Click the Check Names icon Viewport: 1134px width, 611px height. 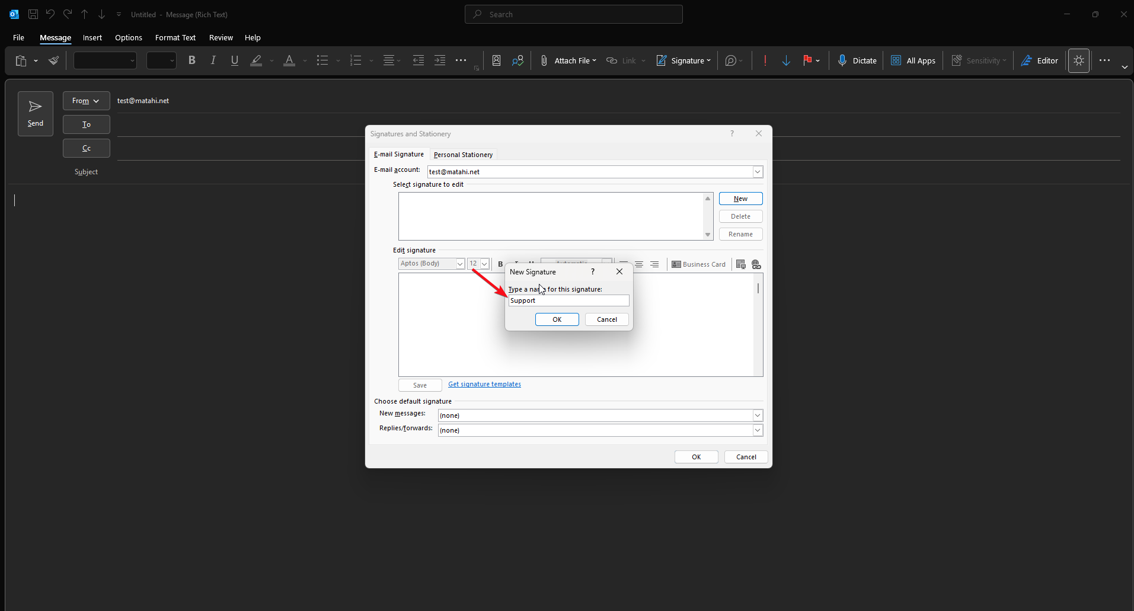[x=518, y=60]
